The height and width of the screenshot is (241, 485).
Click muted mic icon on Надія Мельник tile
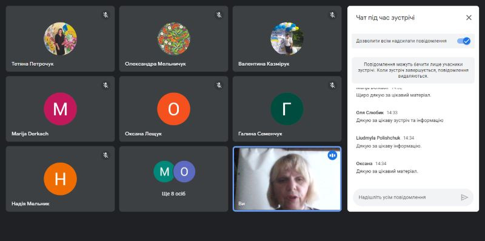coord(105,155)
